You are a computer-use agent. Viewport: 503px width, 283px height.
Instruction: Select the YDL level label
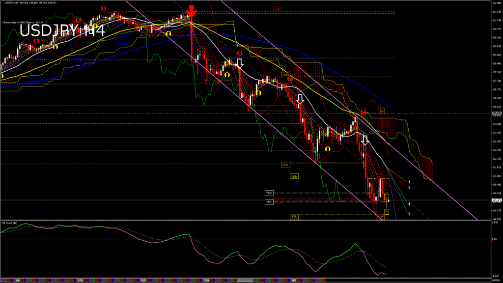tap(294, 217)
